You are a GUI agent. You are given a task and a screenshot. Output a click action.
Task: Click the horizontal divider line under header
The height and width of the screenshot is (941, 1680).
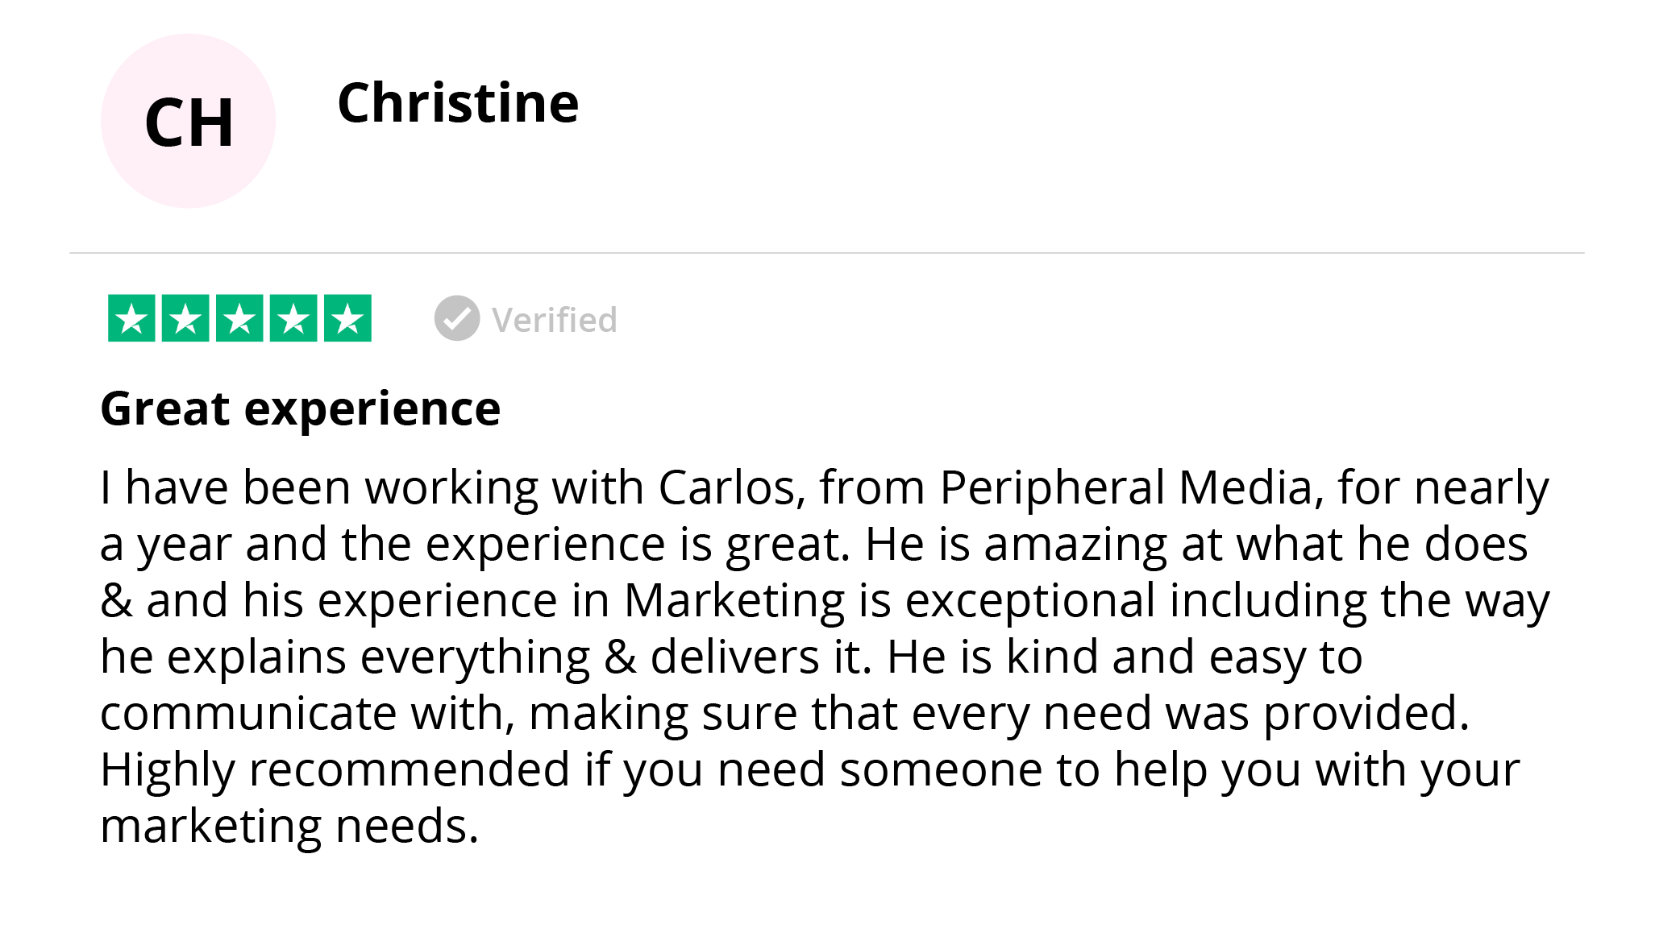tap(827, 253)
